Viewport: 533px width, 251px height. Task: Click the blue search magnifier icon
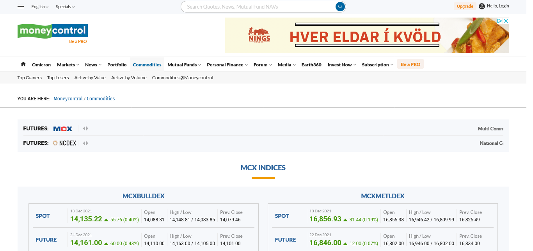pos(340,7)
